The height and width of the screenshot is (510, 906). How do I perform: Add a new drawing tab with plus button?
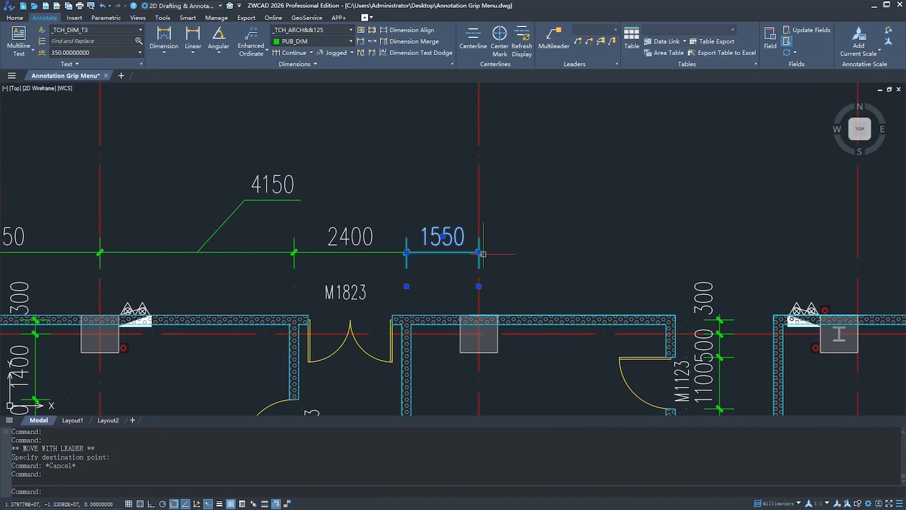tap(121, 76)
